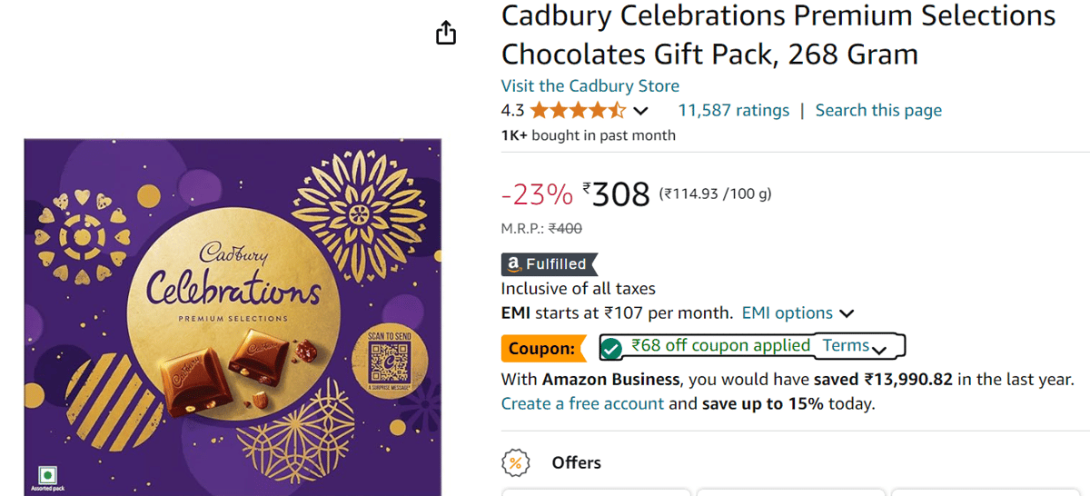1090x496 pixels.
Task: Click the Create a free account link
Action: pos(582,404)
